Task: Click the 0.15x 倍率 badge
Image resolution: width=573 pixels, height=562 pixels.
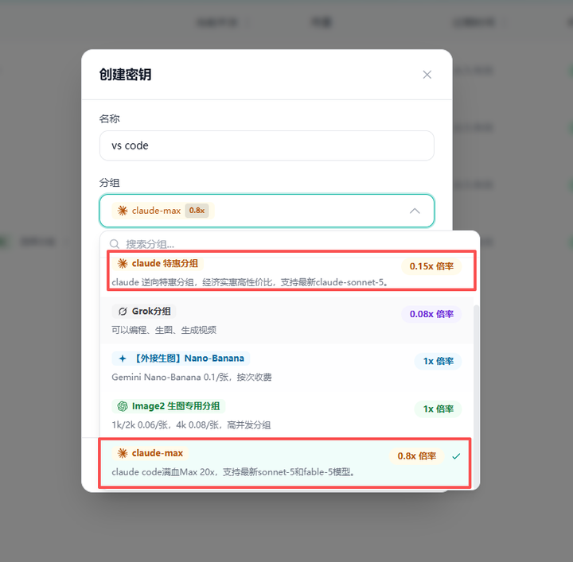Action: click(x=431, y=266)
